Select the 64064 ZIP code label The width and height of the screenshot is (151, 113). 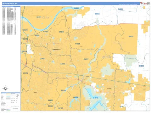(x=75, y=97)
